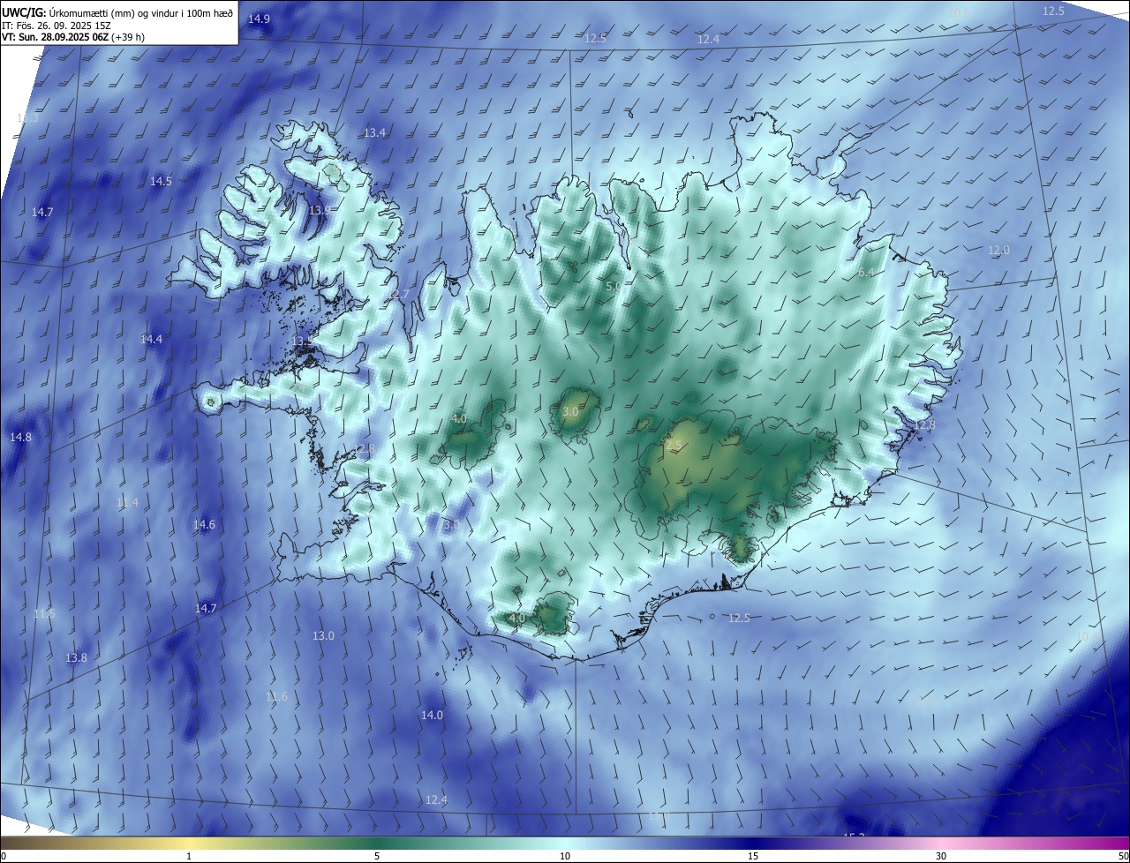Click the 14.6 value label

(204, 524)
